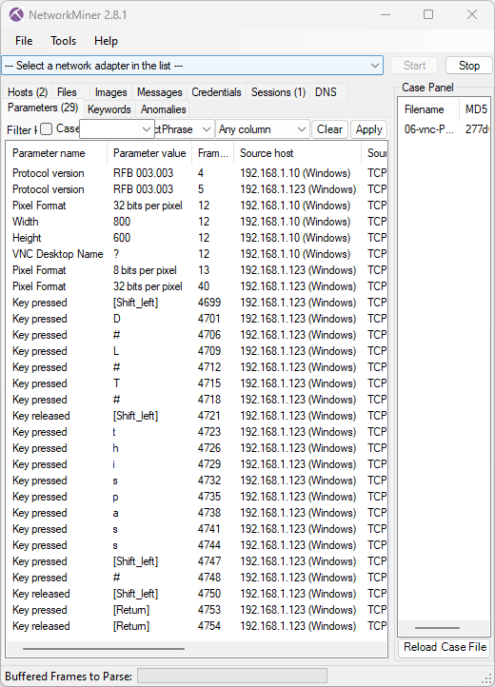Switch to the Anomalies tab
The height and width of the screenshot is (687, 495).
(x=163, y=109)
